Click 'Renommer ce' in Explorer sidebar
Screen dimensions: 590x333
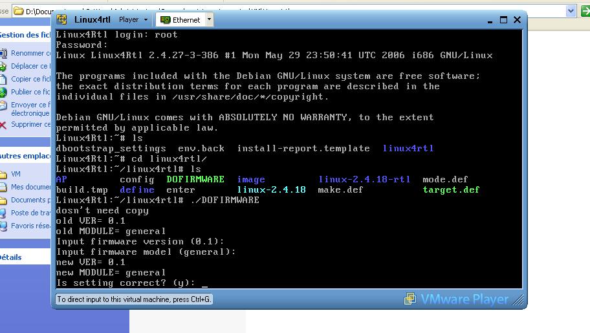(x=30, y=54)
